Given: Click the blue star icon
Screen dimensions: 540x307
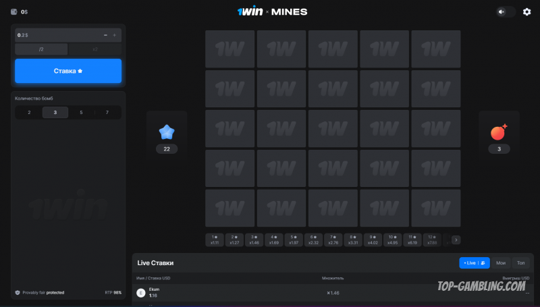Looking at the screenshot, I should pyautogui.click(x=167, y=132).
